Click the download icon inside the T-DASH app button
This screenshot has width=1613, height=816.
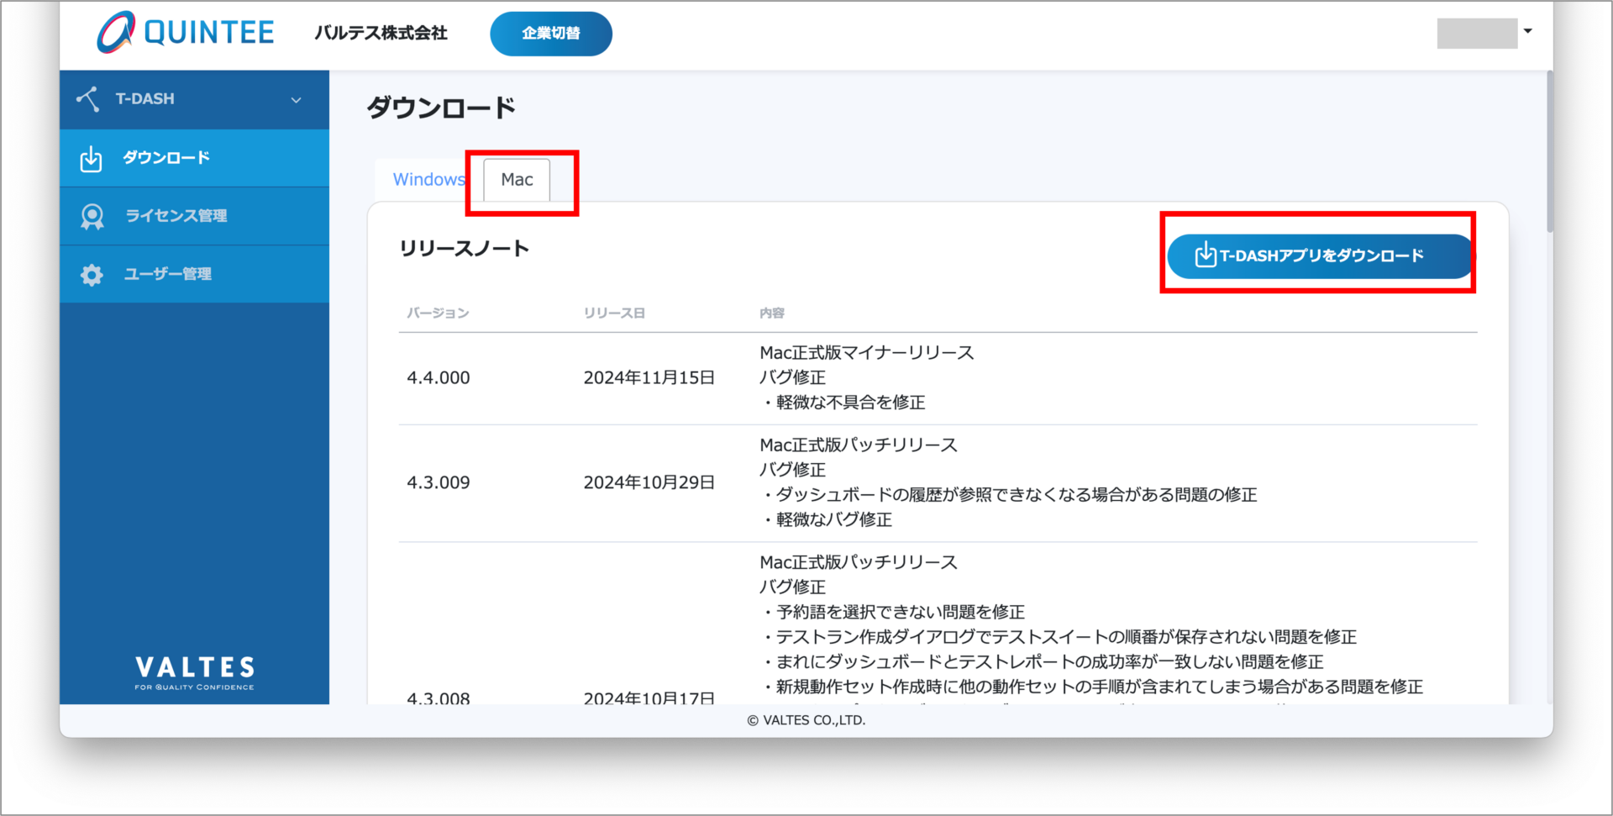coord(1205,255)
